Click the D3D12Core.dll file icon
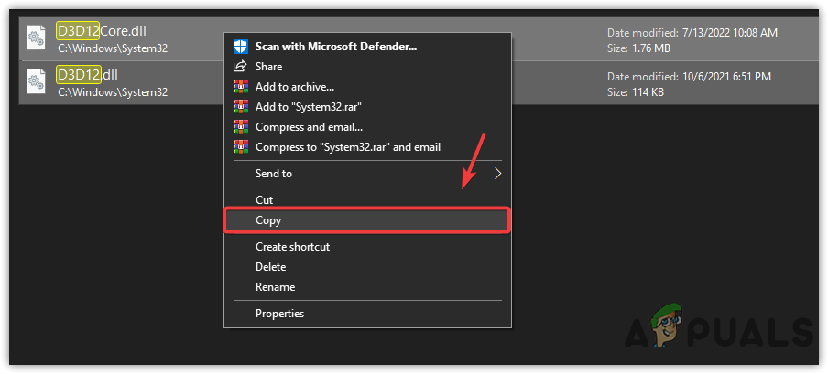This screenshot has height=374, width=828. (38, 37)
